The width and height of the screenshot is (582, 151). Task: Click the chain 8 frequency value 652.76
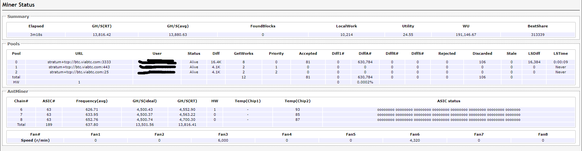(92, 120)
